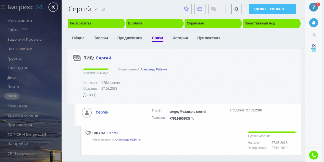Viewport: 324px width, 162px height.
Task: Open Группы in sidebar
Action: [15, 59]
